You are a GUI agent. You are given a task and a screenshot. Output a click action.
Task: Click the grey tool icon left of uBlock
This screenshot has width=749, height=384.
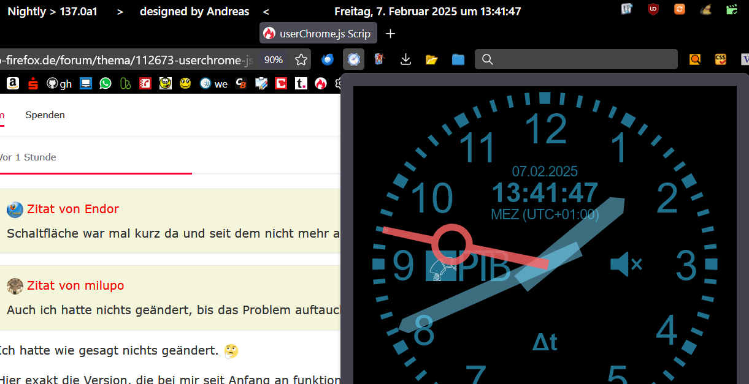coord(627,9)
